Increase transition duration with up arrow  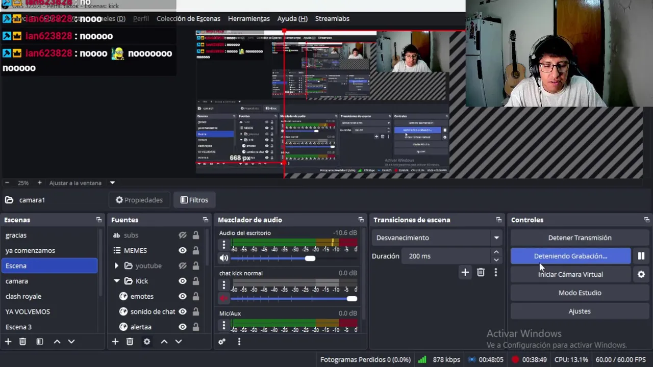coord(496,252)
